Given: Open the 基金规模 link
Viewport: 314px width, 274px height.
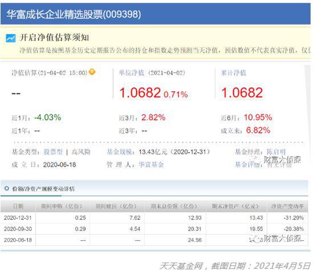Looking at the screenshot, I should (x=119, y=152).
